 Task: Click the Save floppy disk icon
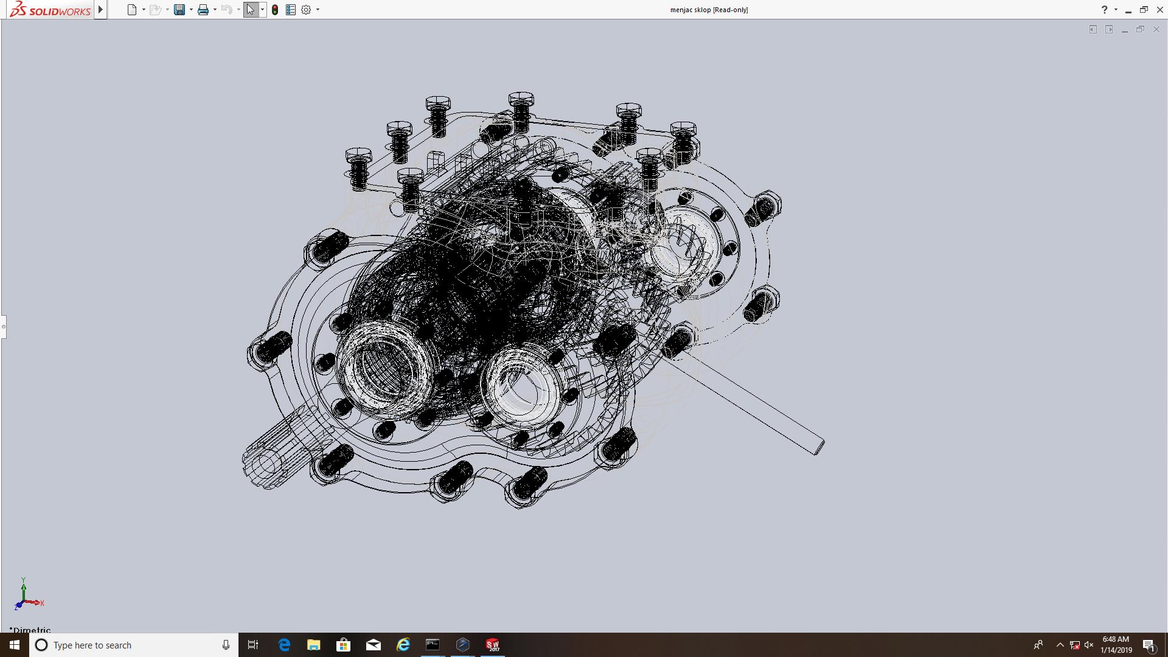tap(179, 10)
